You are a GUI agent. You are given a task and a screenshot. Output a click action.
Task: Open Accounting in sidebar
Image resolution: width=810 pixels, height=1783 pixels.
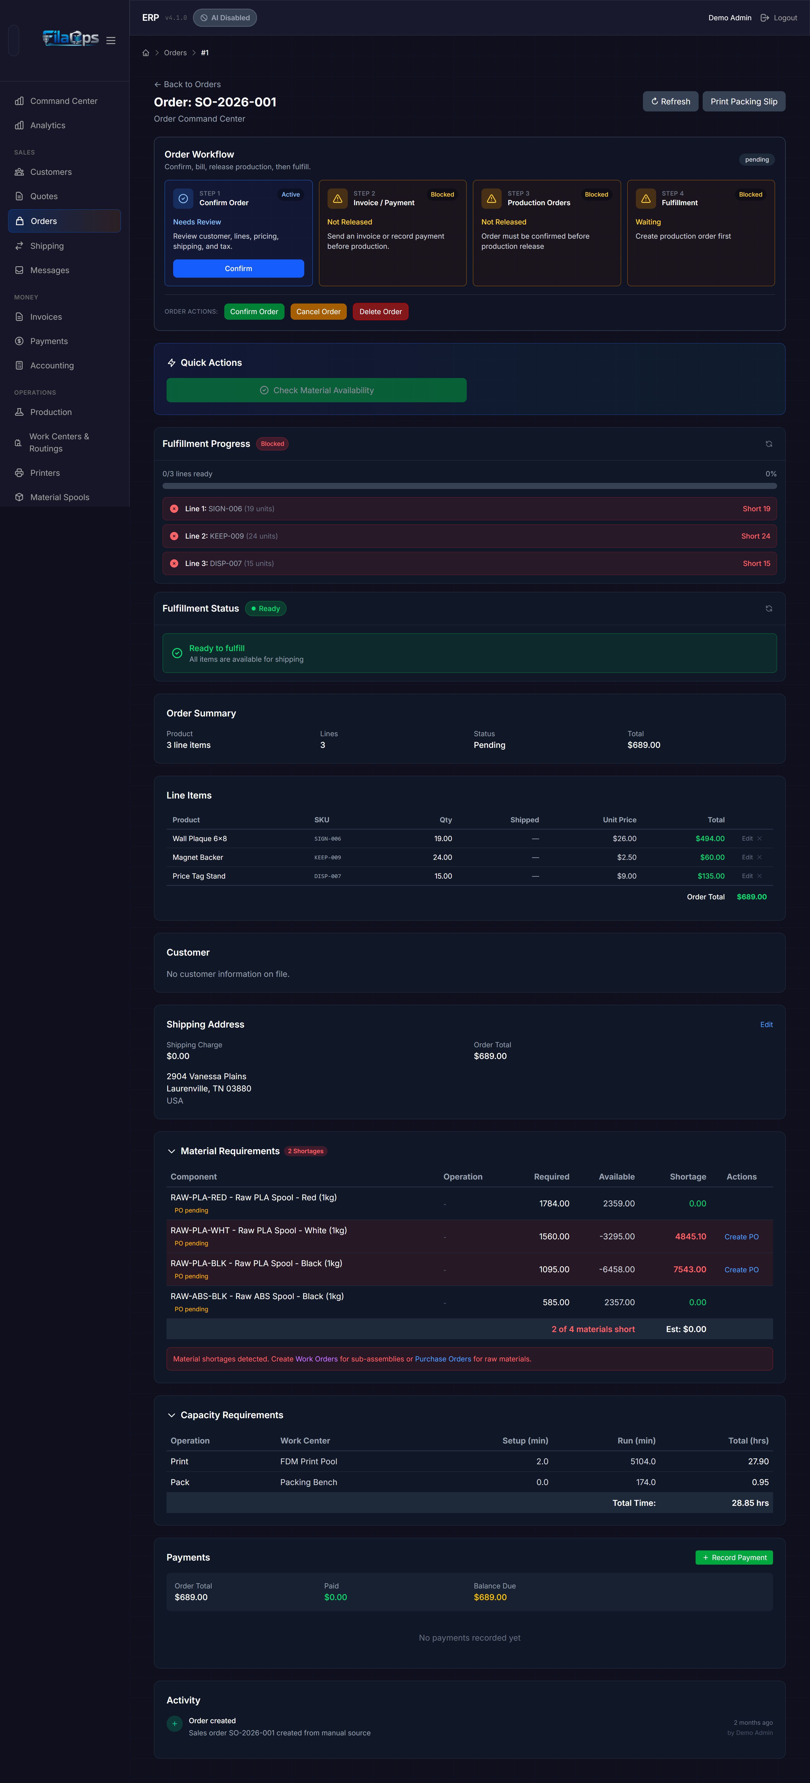pos(64,366)
